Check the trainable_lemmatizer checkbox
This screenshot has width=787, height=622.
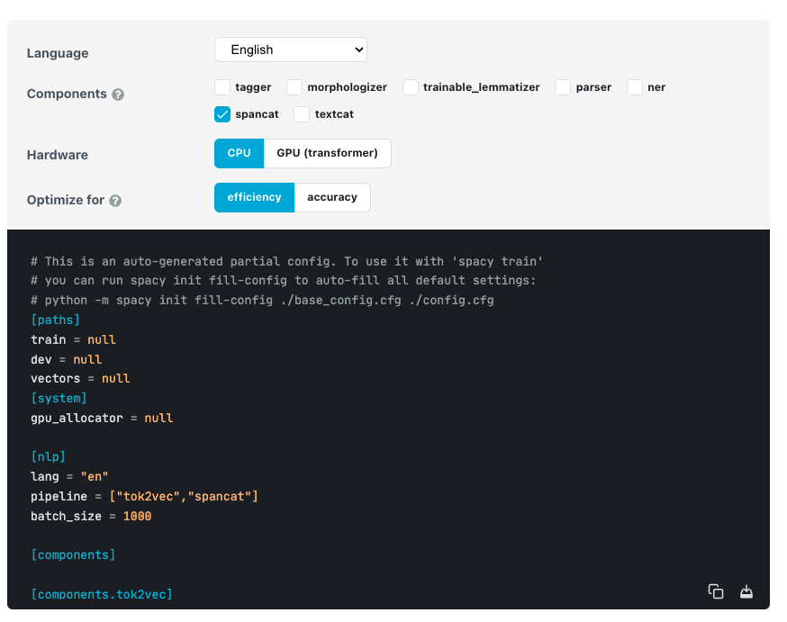coord(411,87)
